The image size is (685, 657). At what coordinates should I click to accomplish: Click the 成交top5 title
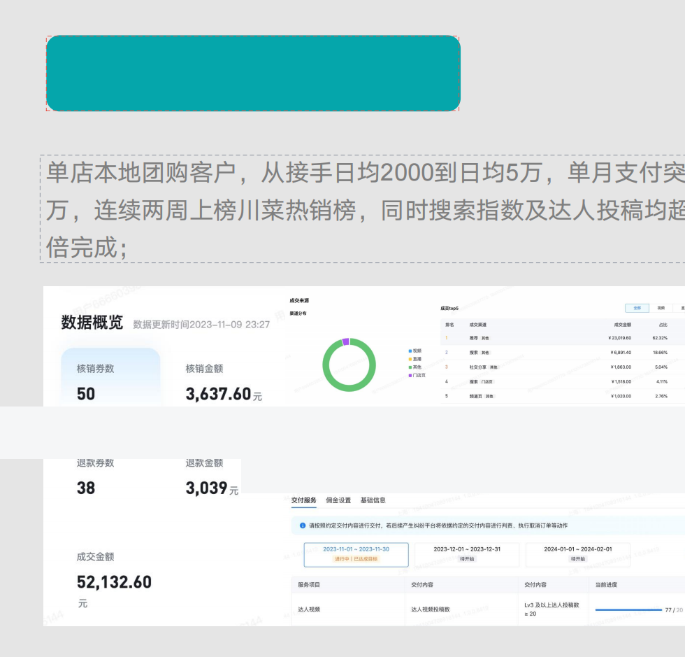point(449,309)
